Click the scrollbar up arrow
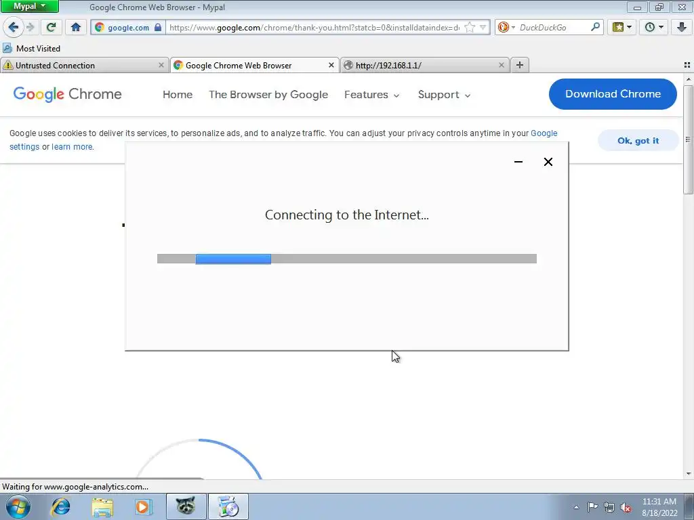This screenshot has height=520, width=694. (x=689, y=79)
